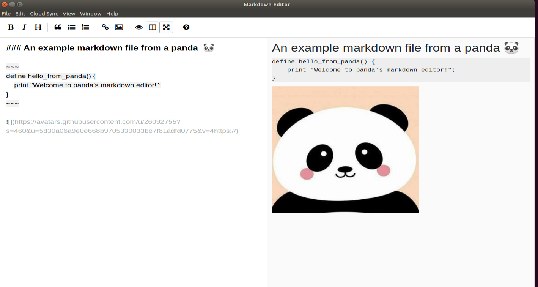Insert a heading using H icon
The image size is (538, 287).
38,27
